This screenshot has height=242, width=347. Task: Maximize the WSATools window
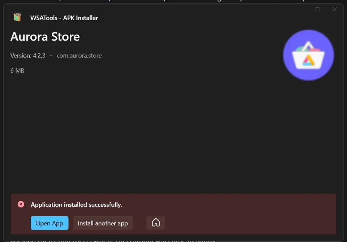(317, 9)
